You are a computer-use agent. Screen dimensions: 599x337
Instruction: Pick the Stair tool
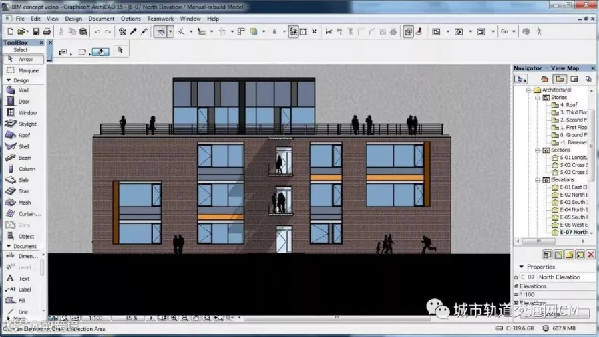23,191
